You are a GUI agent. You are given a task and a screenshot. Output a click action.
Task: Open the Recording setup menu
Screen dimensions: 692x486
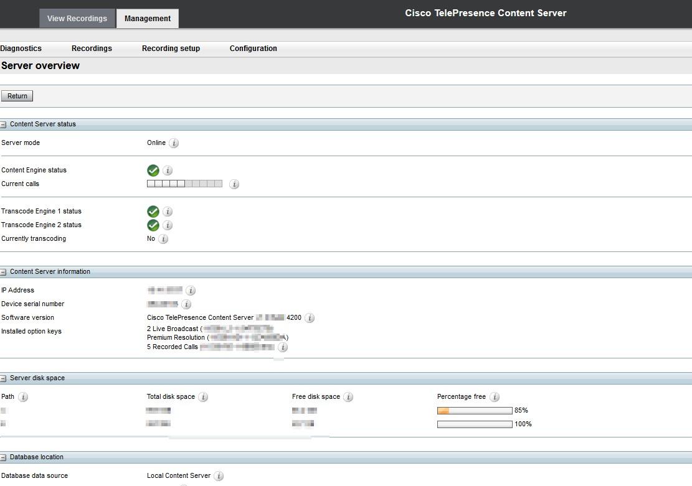point(171,49)
